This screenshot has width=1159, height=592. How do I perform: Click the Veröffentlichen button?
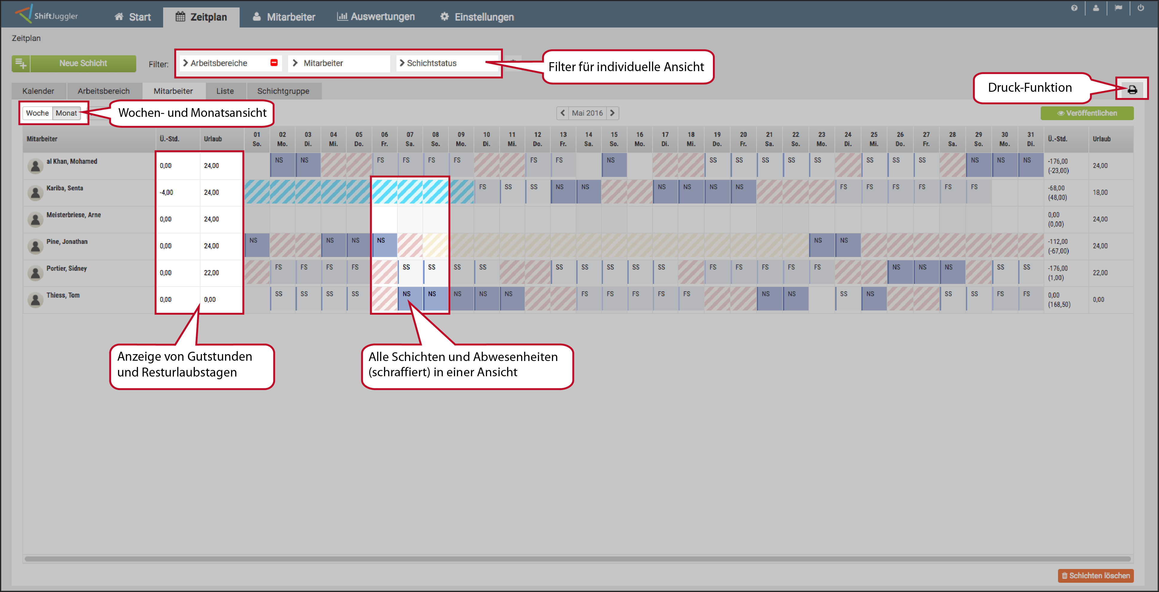coord(1087,113)
